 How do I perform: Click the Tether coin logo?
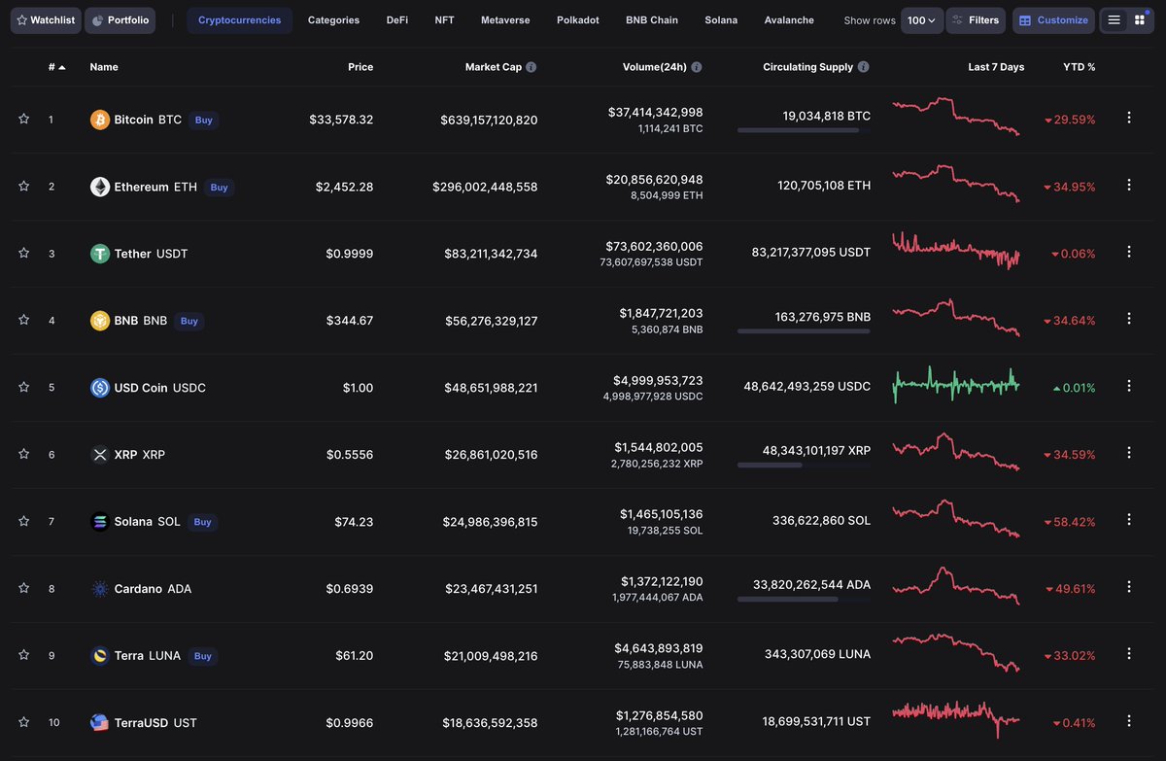(x=99, y=254)
